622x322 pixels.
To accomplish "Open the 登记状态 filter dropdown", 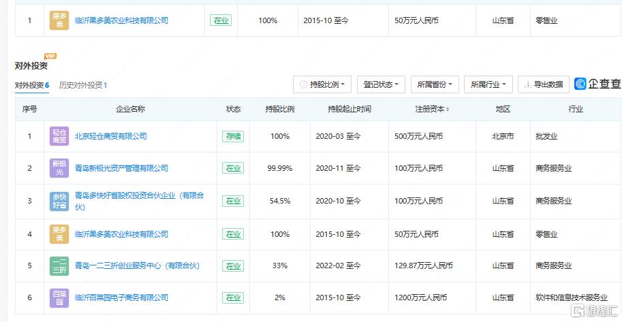I will [x=381, y=84].
